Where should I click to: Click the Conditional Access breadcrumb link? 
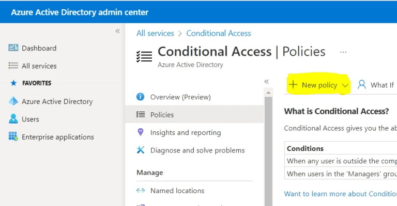click(219, 33)
